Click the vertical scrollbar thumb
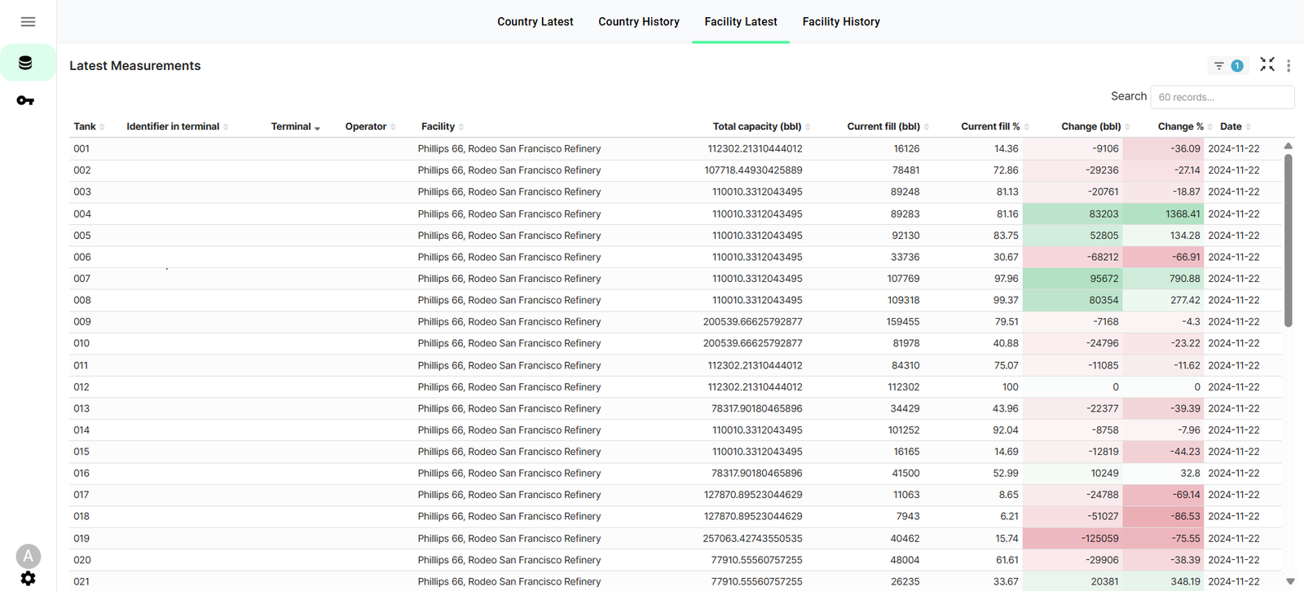 pos(1289,240)
